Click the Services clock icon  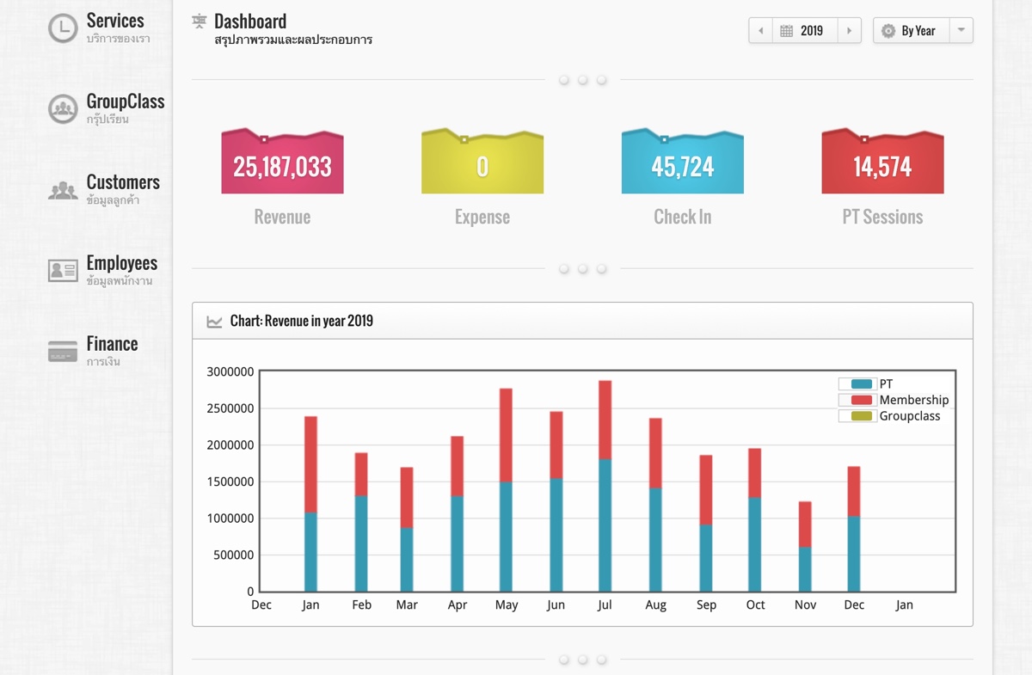tap(62, 28)
